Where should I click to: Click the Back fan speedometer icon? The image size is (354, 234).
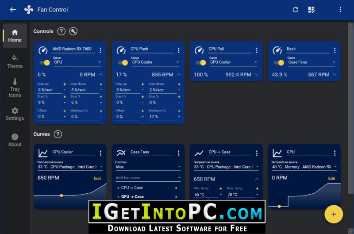click(277, 50)
